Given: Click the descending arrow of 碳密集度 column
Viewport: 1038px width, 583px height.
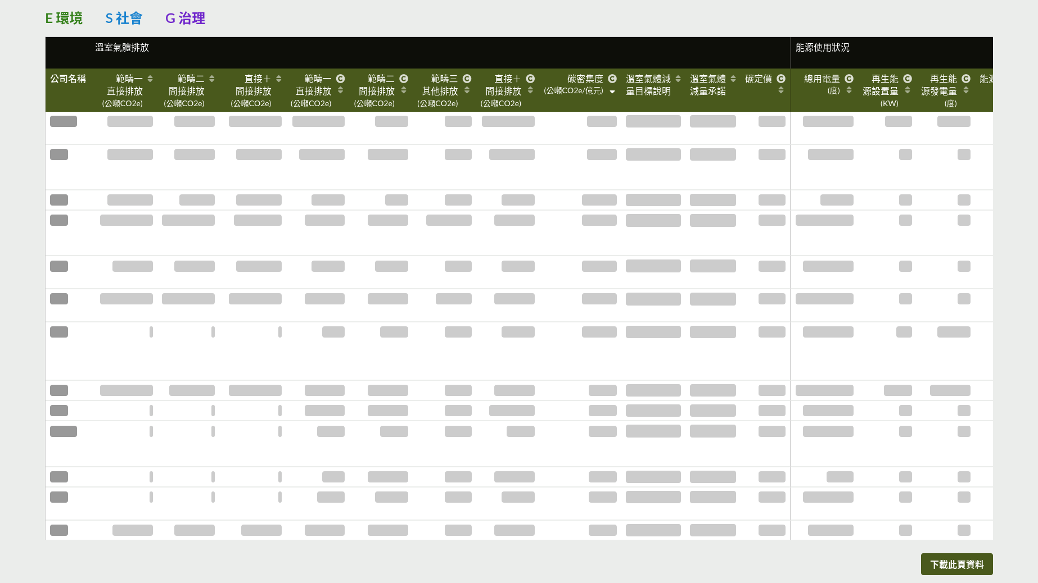Looking at the screenshot, I should (x=612, y=92).
